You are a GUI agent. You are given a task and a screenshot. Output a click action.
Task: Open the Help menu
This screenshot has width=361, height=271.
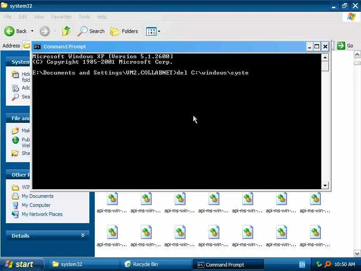coord(102,17)
